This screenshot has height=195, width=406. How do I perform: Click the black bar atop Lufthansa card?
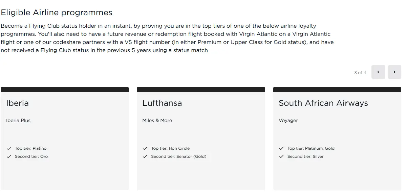201,90
